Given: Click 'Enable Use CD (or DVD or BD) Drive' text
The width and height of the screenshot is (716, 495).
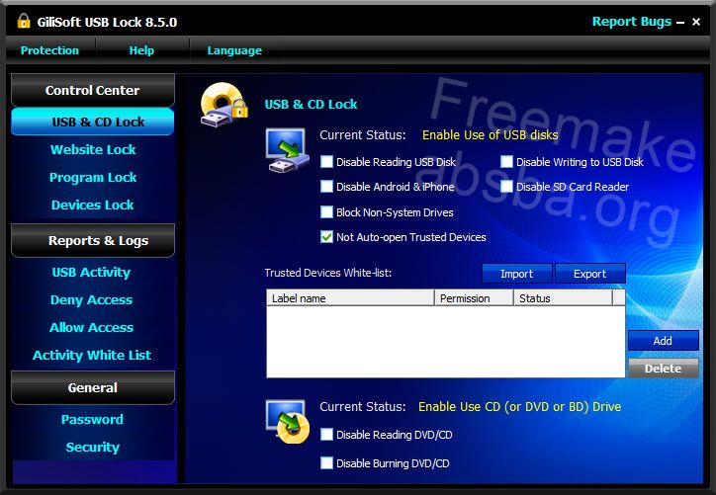Looking at the screenshot, I should point(519,406).
